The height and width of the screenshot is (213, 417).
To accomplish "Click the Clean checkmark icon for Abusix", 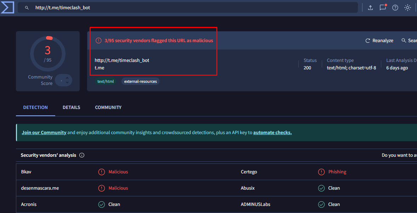I will tap(321, 188).
